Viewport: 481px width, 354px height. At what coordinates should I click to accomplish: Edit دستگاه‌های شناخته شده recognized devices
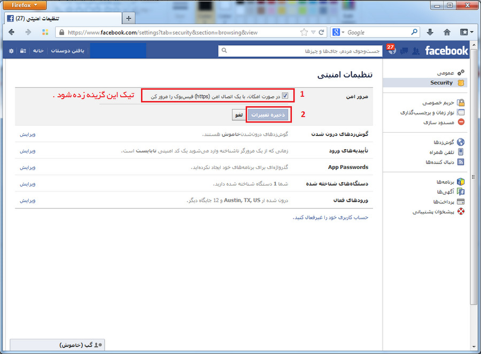(x=28, y=184)
